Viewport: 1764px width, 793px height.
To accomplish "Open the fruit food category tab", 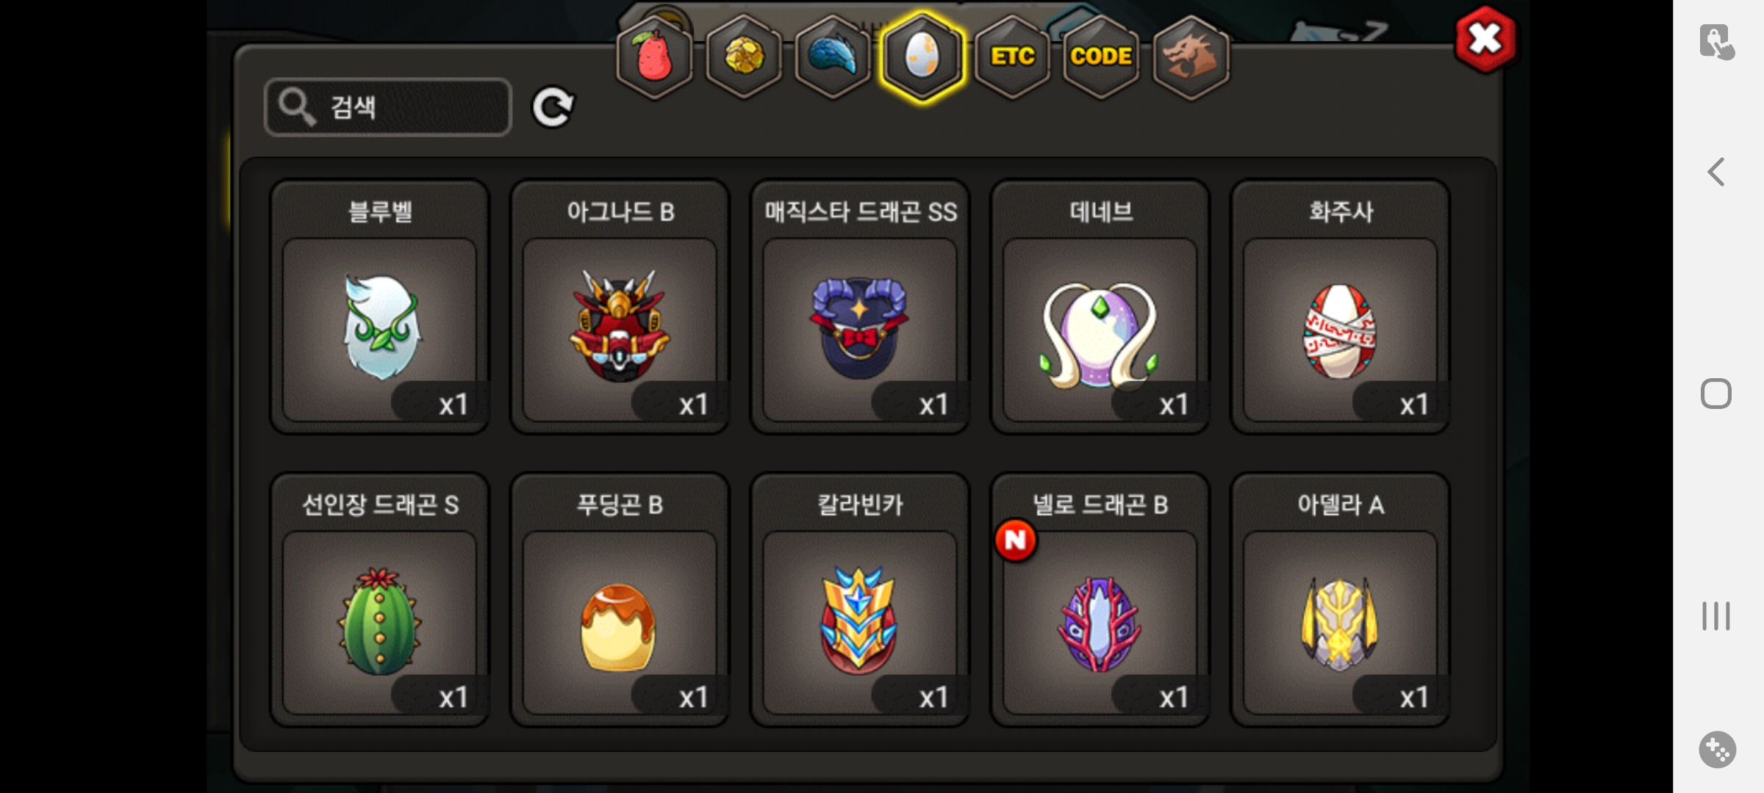I will click(x=653, y=57).
